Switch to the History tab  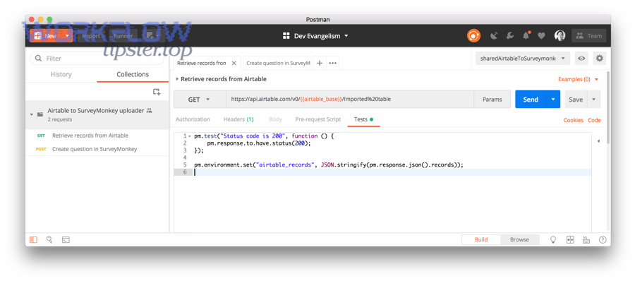(61, 74)
